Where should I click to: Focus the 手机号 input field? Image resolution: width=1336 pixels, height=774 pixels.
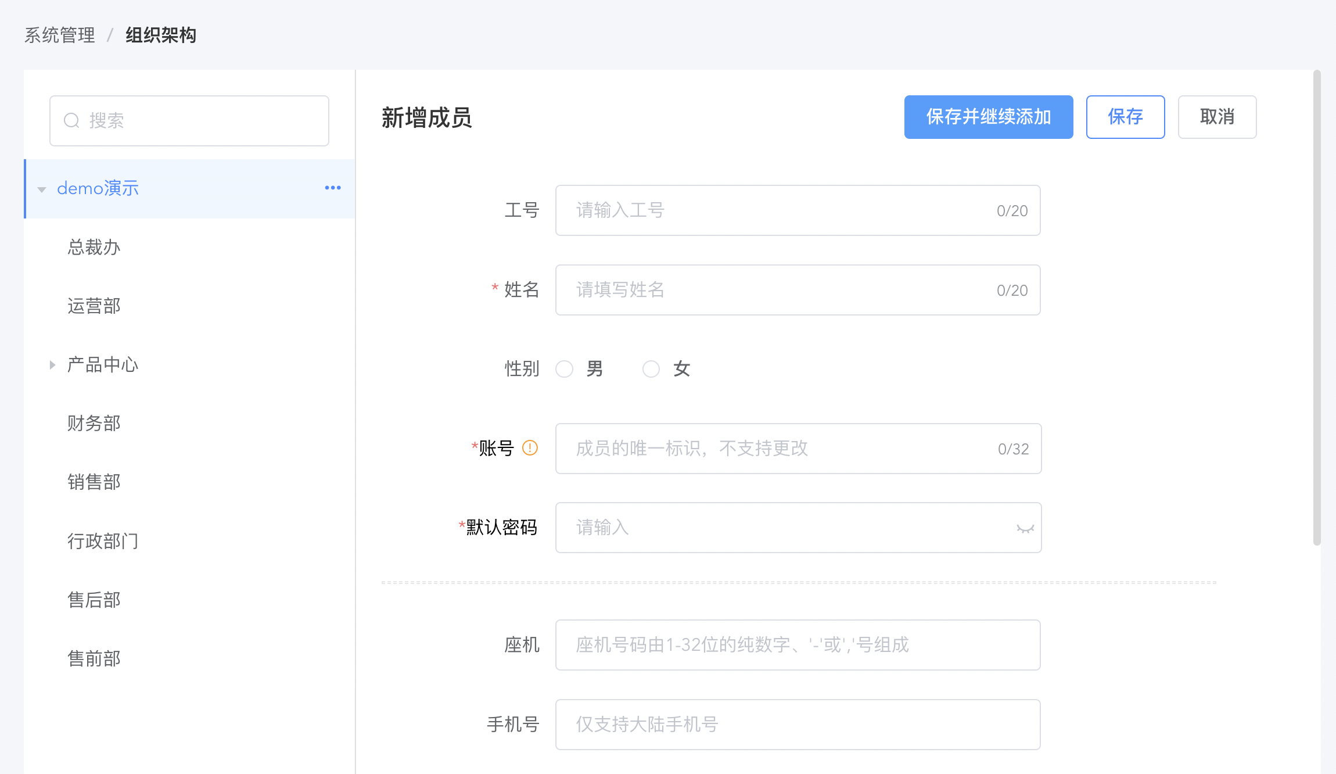[798, 725]
